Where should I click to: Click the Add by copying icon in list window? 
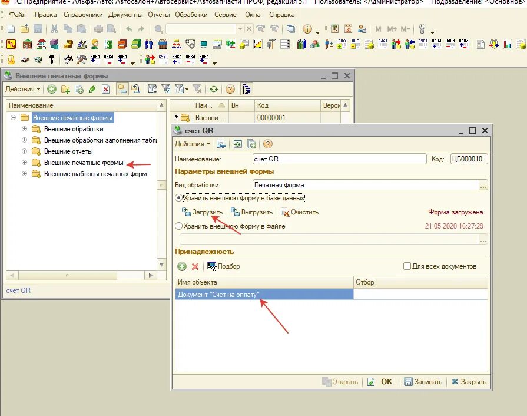click(79, 89)
